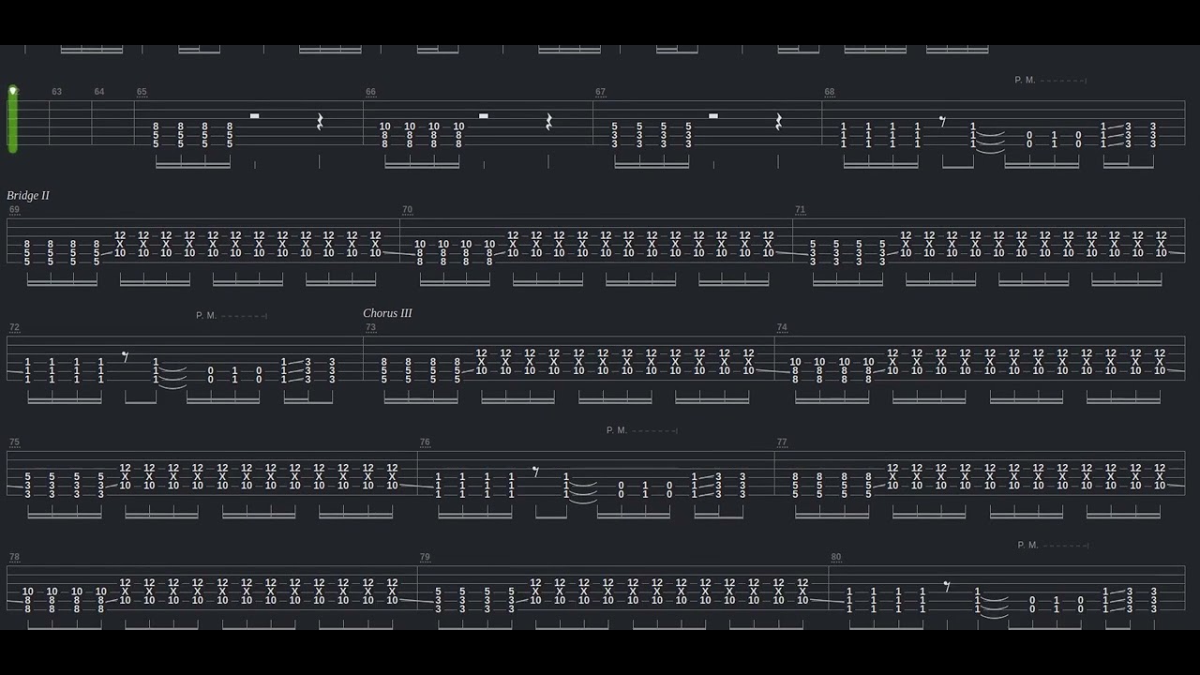Select measure number 80
Viewport: 1200px width, 675px height.
(836, 557)
